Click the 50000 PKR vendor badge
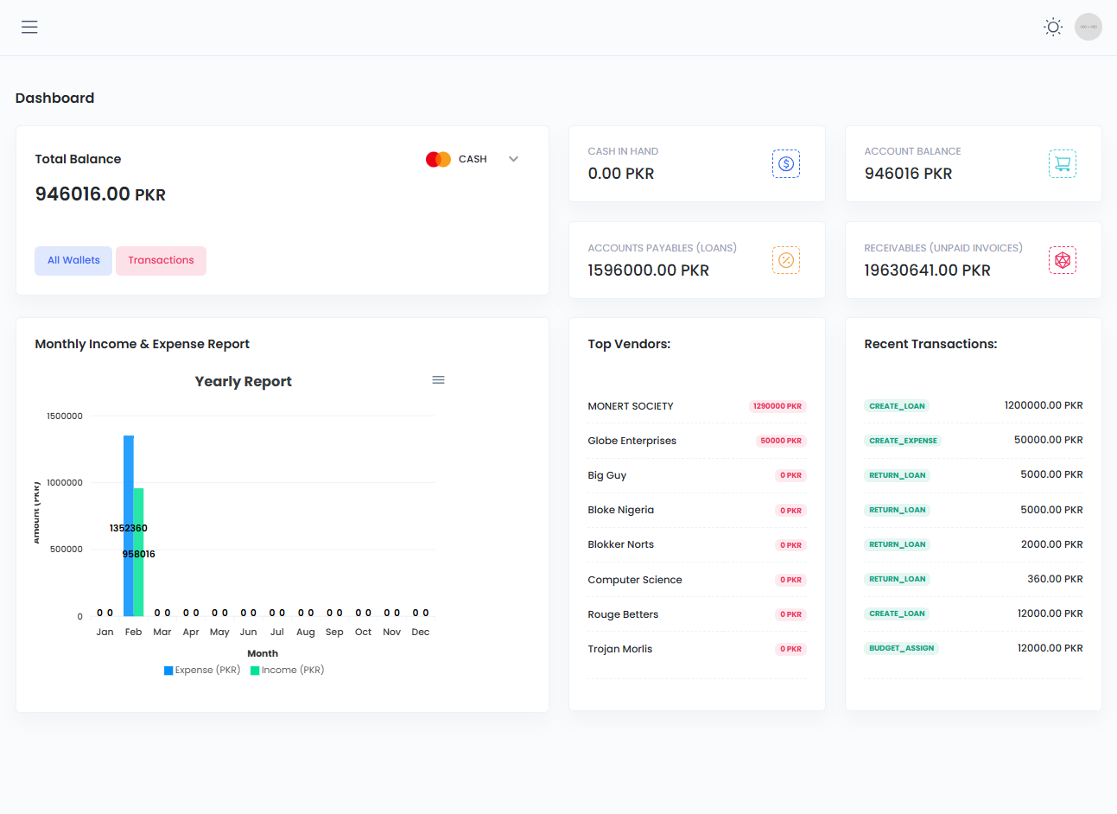 781,441
